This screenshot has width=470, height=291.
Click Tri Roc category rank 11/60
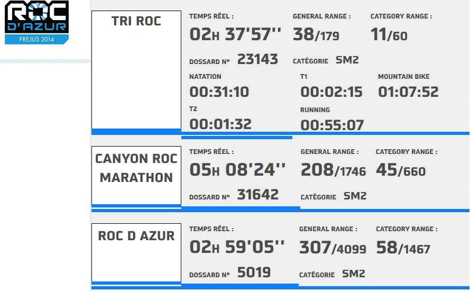tap(389, 34)
